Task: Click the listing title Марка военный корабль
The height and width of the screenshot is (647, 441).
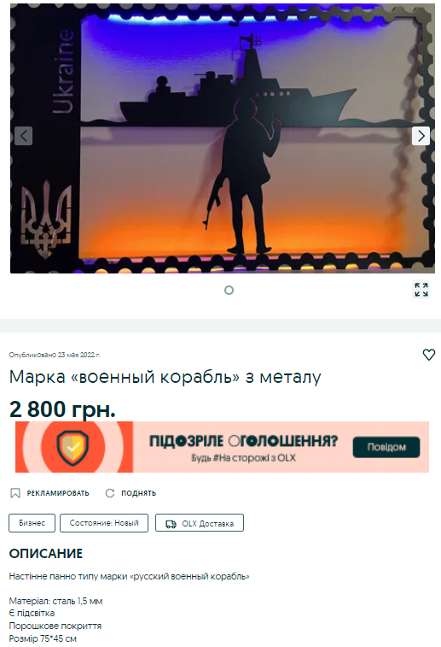Action: coord(165,377)
